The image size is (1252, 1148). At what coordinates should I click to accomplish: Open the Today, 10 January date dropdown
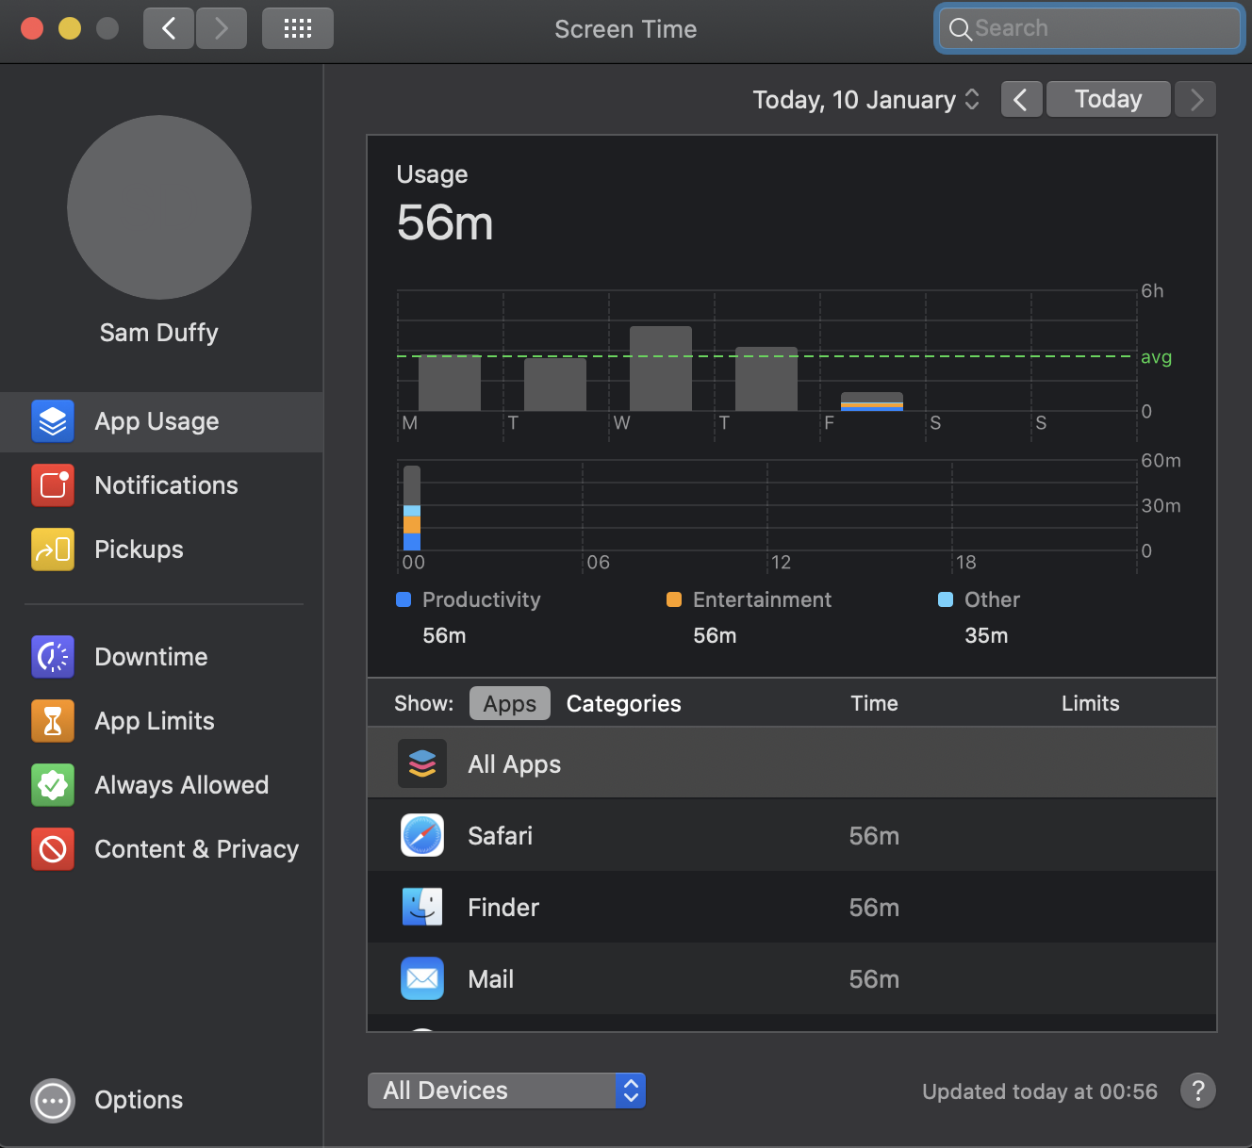coord(866,100)
